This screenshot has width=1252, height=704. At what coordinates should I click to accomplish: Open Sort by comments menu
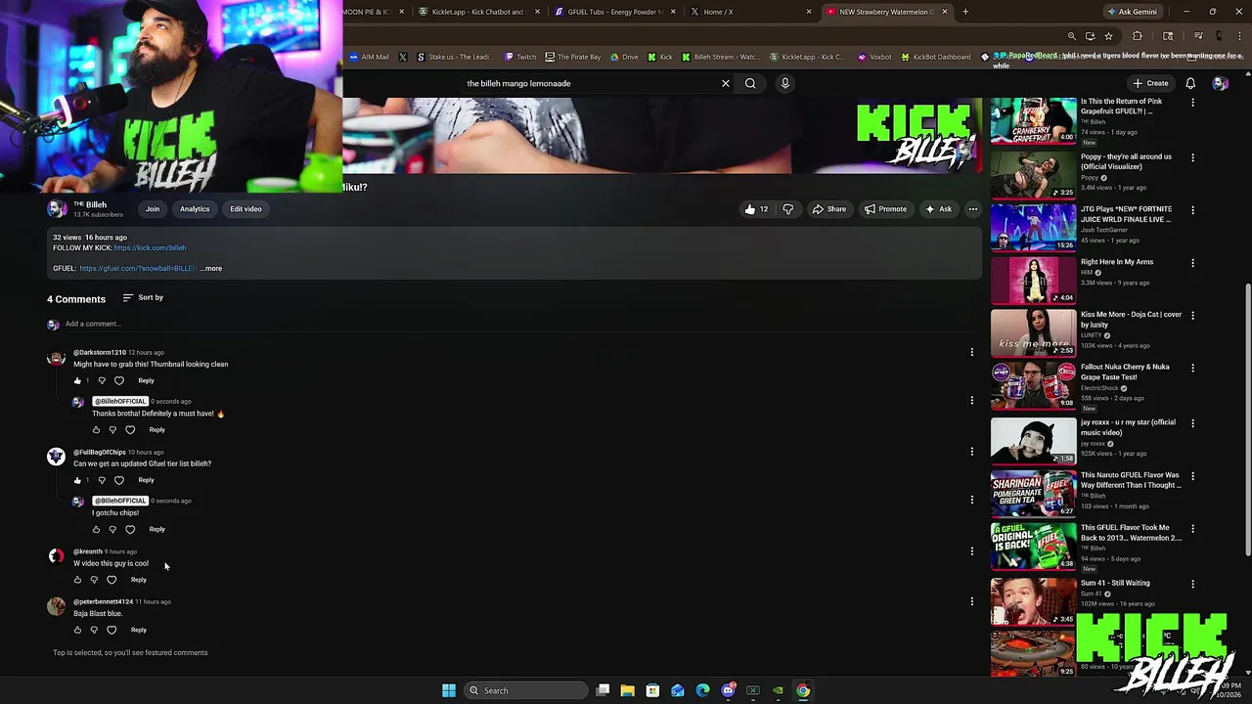pos(143,297)
